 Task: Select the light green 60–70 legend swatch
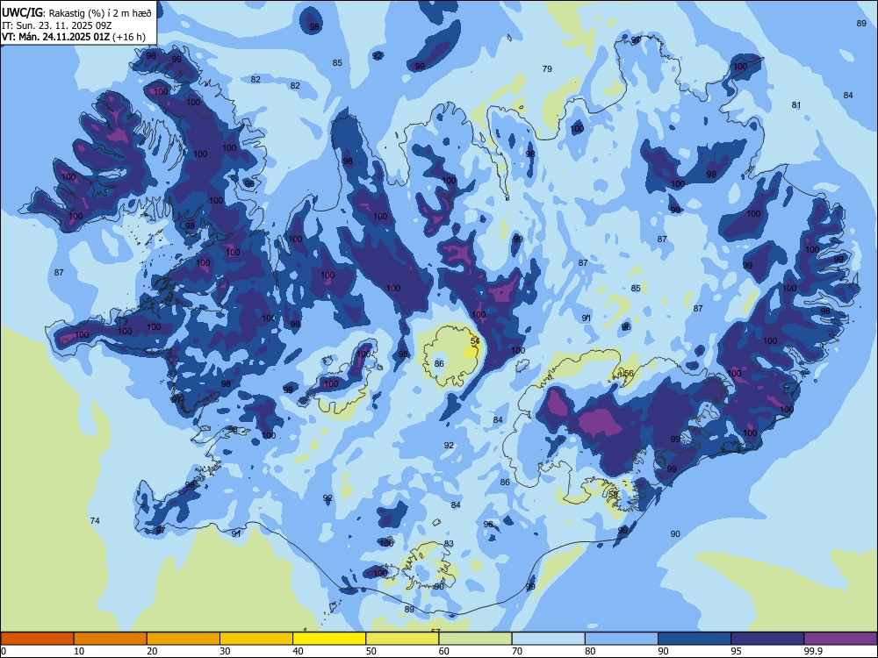click(x=475, y=639)
